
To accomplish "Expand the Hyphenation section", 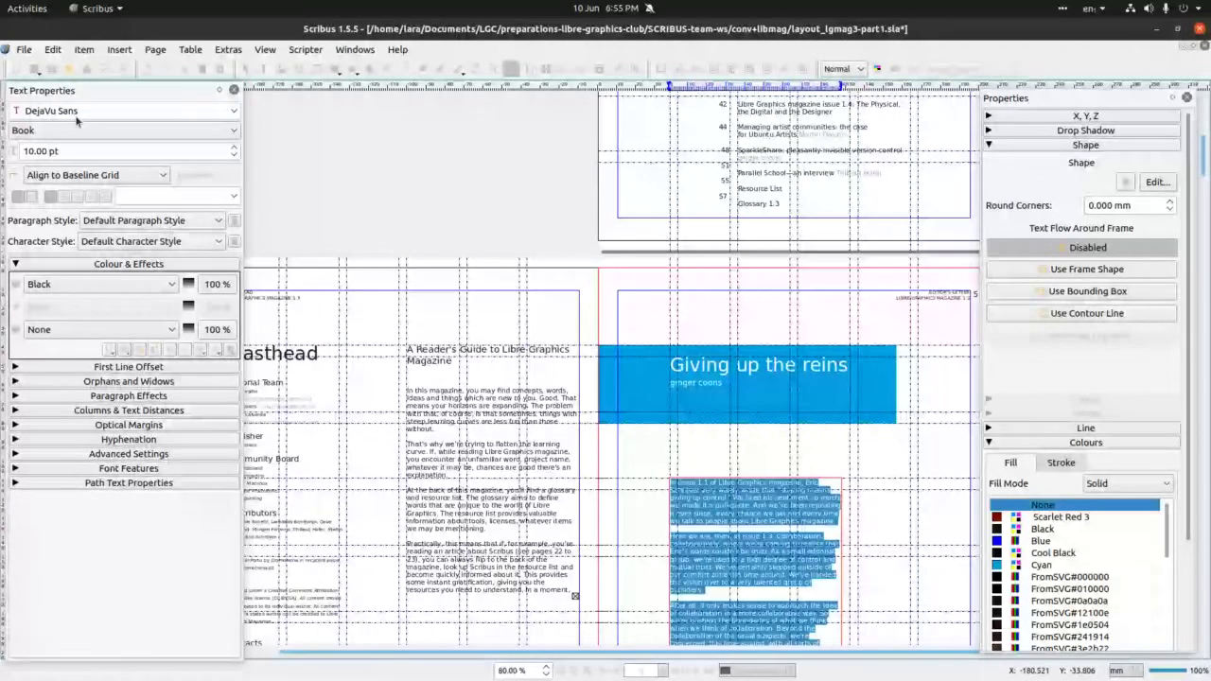I will [124, 439].
